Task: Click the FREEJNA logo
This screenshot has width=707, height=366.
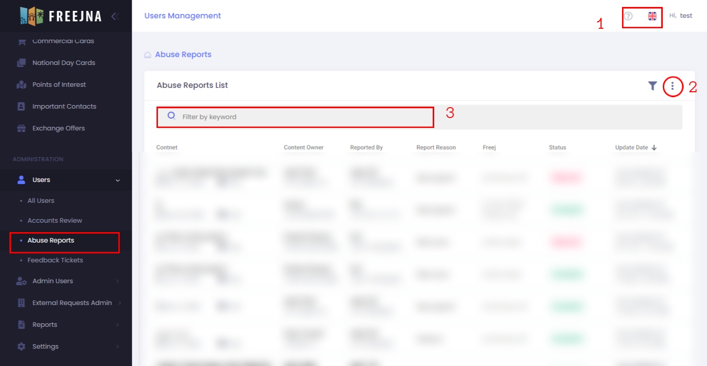Action: 61,16
